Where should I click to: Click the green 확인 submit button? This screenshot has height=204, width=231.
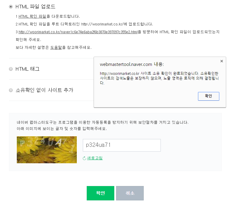click(100, 193)
